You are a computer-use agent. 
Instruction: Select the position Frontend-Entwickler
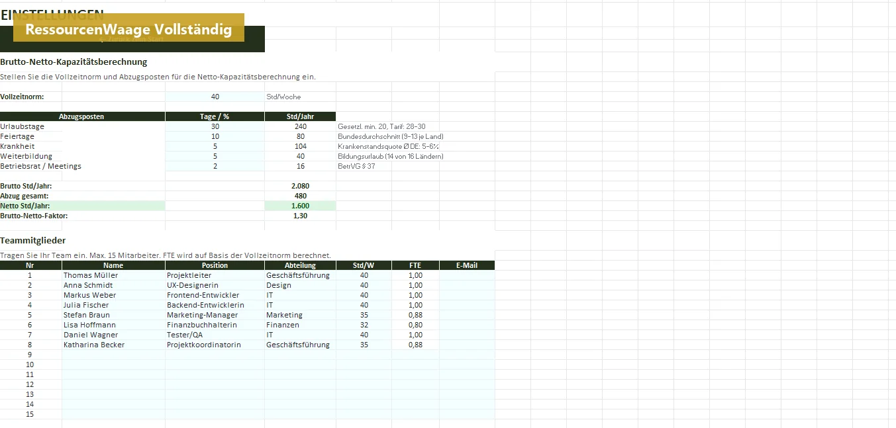tap(215, 295)
